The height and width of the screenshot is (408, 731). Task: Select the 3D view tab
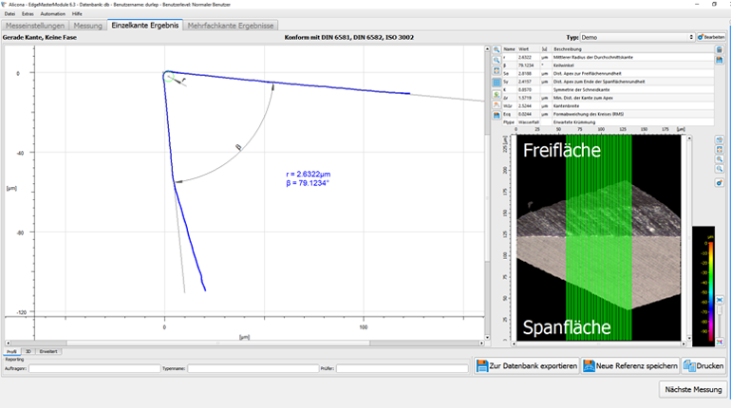[28, 351]
